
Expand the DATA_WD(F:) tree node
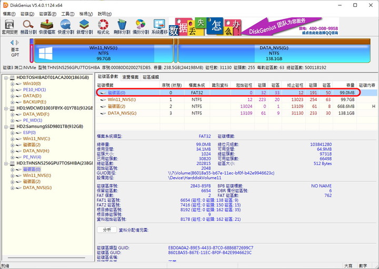12,115
